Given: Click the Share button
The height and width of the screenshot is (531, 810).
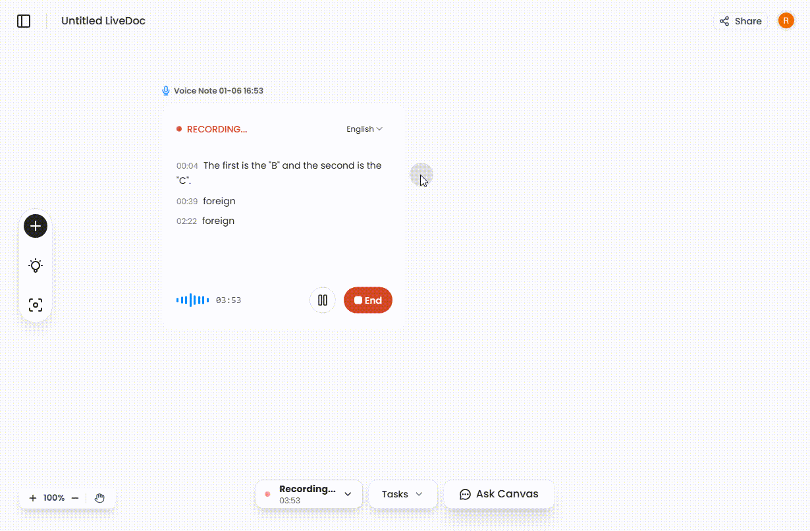Looking at the screenshot, I should tap(740, 20).
